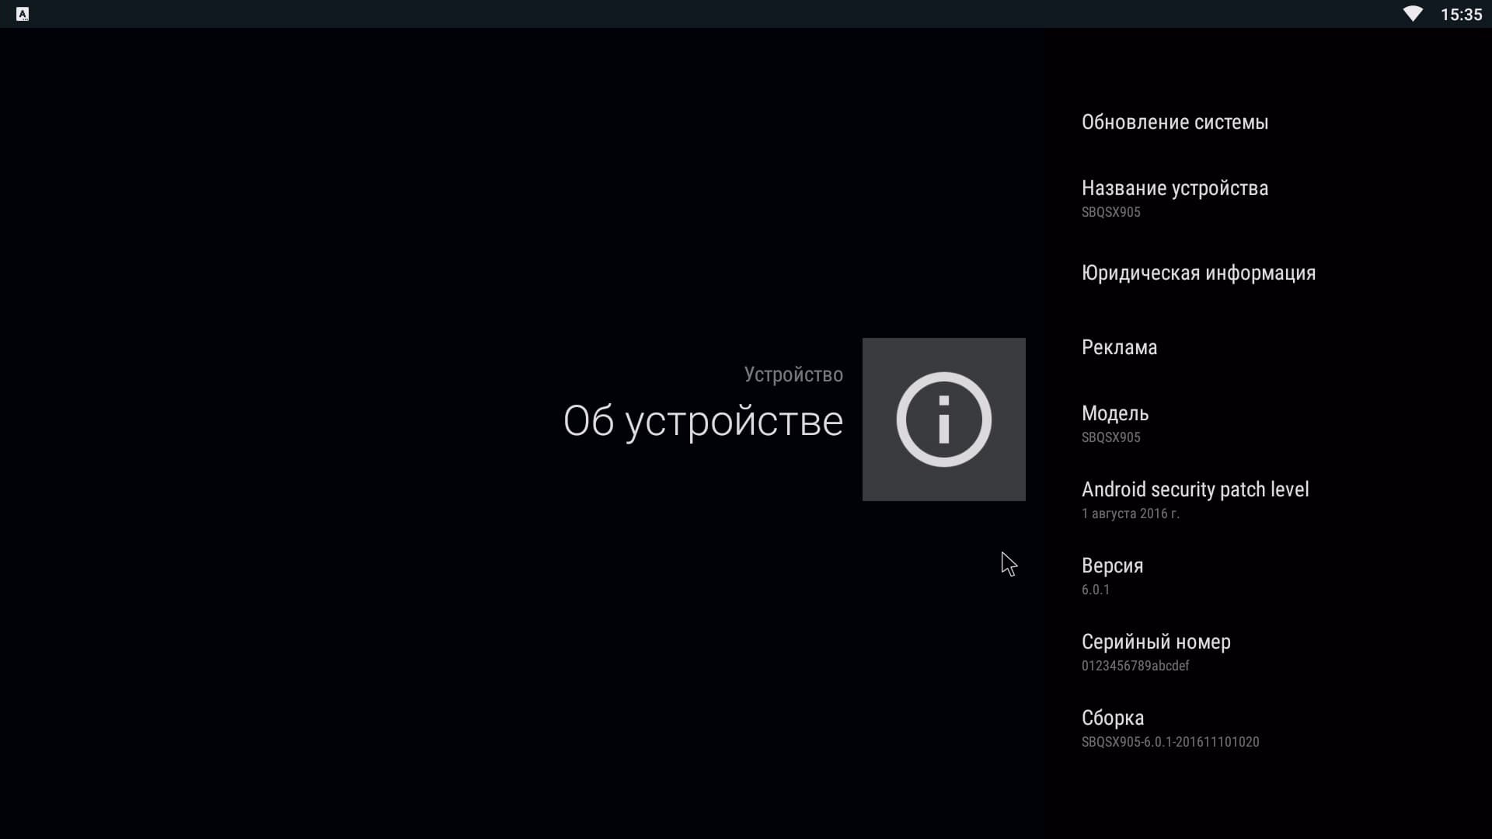
Task: Click the large info icon tile
Action: [943, 419]
